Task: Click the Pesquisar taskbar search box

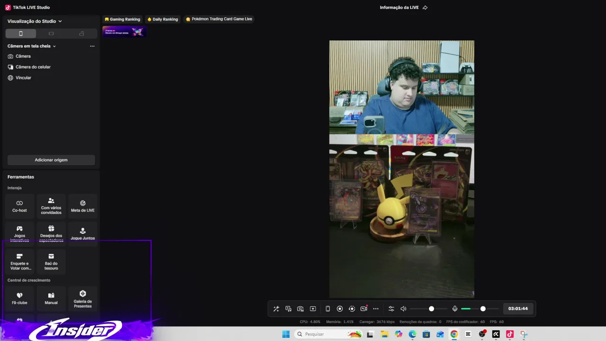Action: (329, 334)
